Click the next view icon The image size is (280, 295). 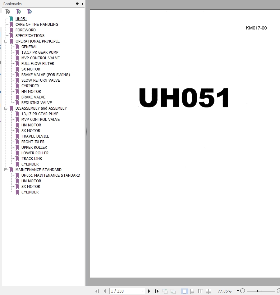(173, 291)
